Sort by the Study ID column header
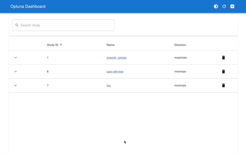This screenshot has height=154, width=246. click(x=52, y=45)
